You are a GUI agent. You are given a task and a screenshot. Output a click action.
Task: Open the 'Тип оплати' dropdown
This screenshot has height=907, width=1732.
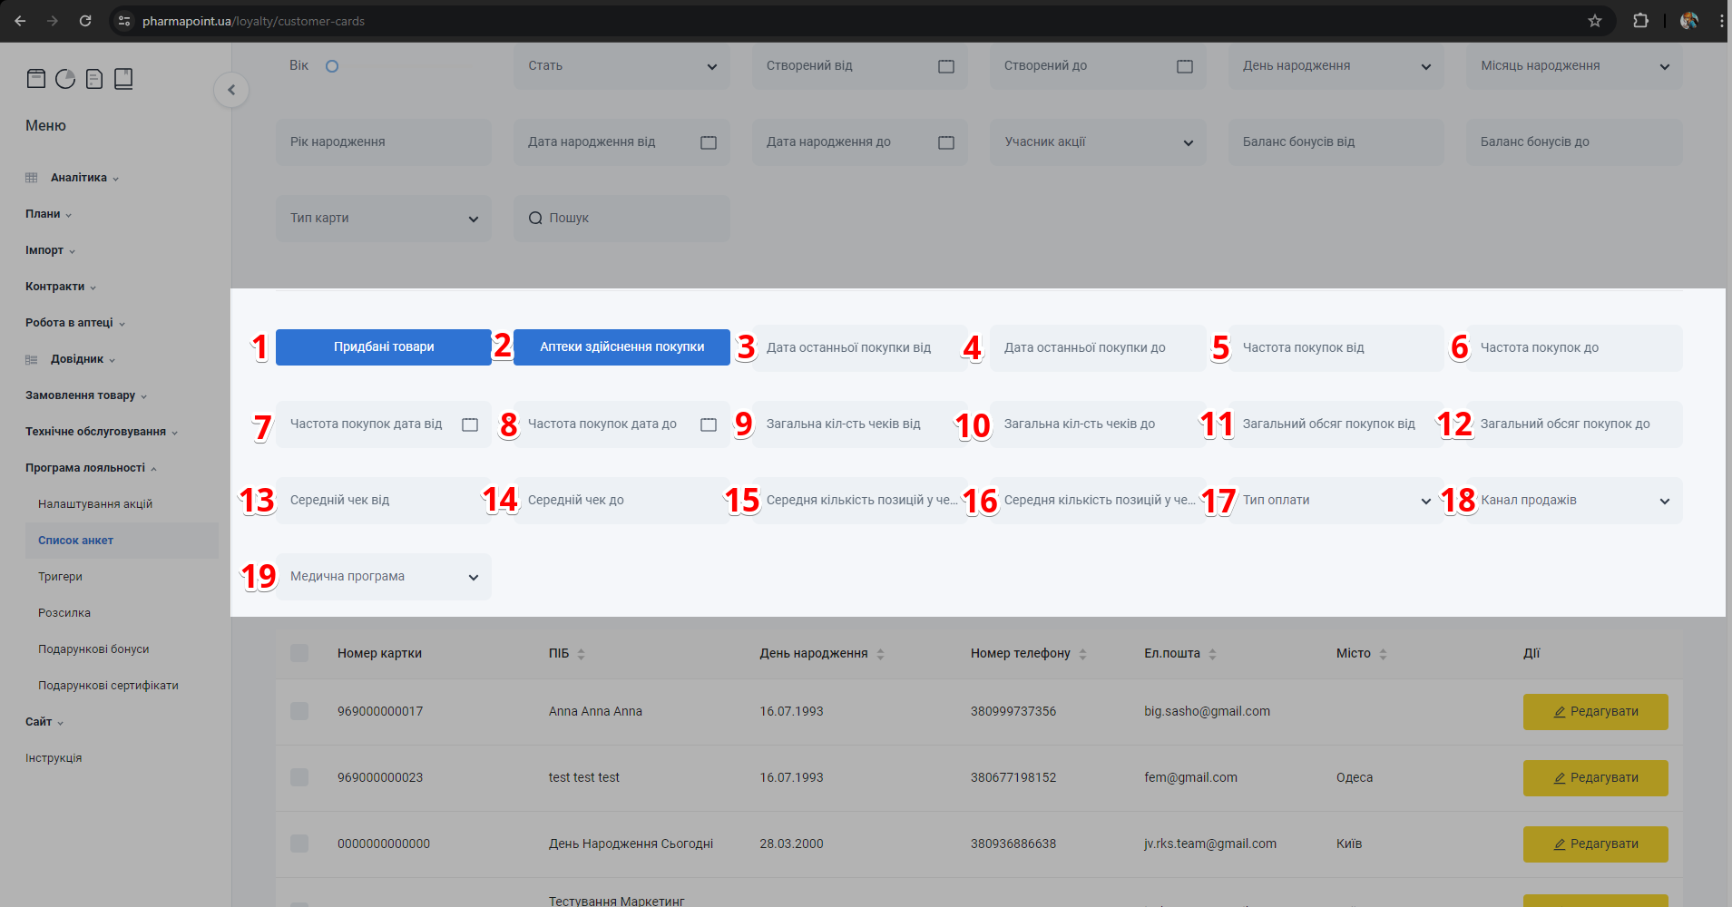(1335, 501)
